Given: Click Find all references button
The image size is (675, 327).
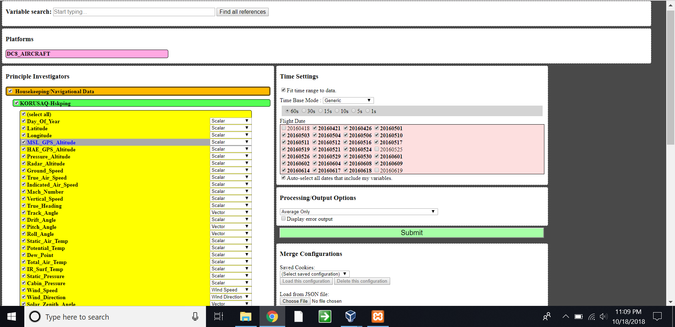Looking at the screenshot, I should (243, 12).
